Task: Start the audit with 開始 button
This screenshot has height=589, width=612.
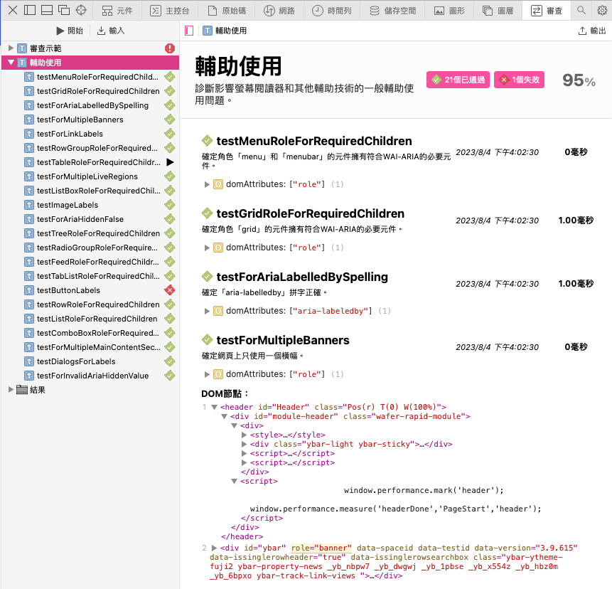Action: 70,31
